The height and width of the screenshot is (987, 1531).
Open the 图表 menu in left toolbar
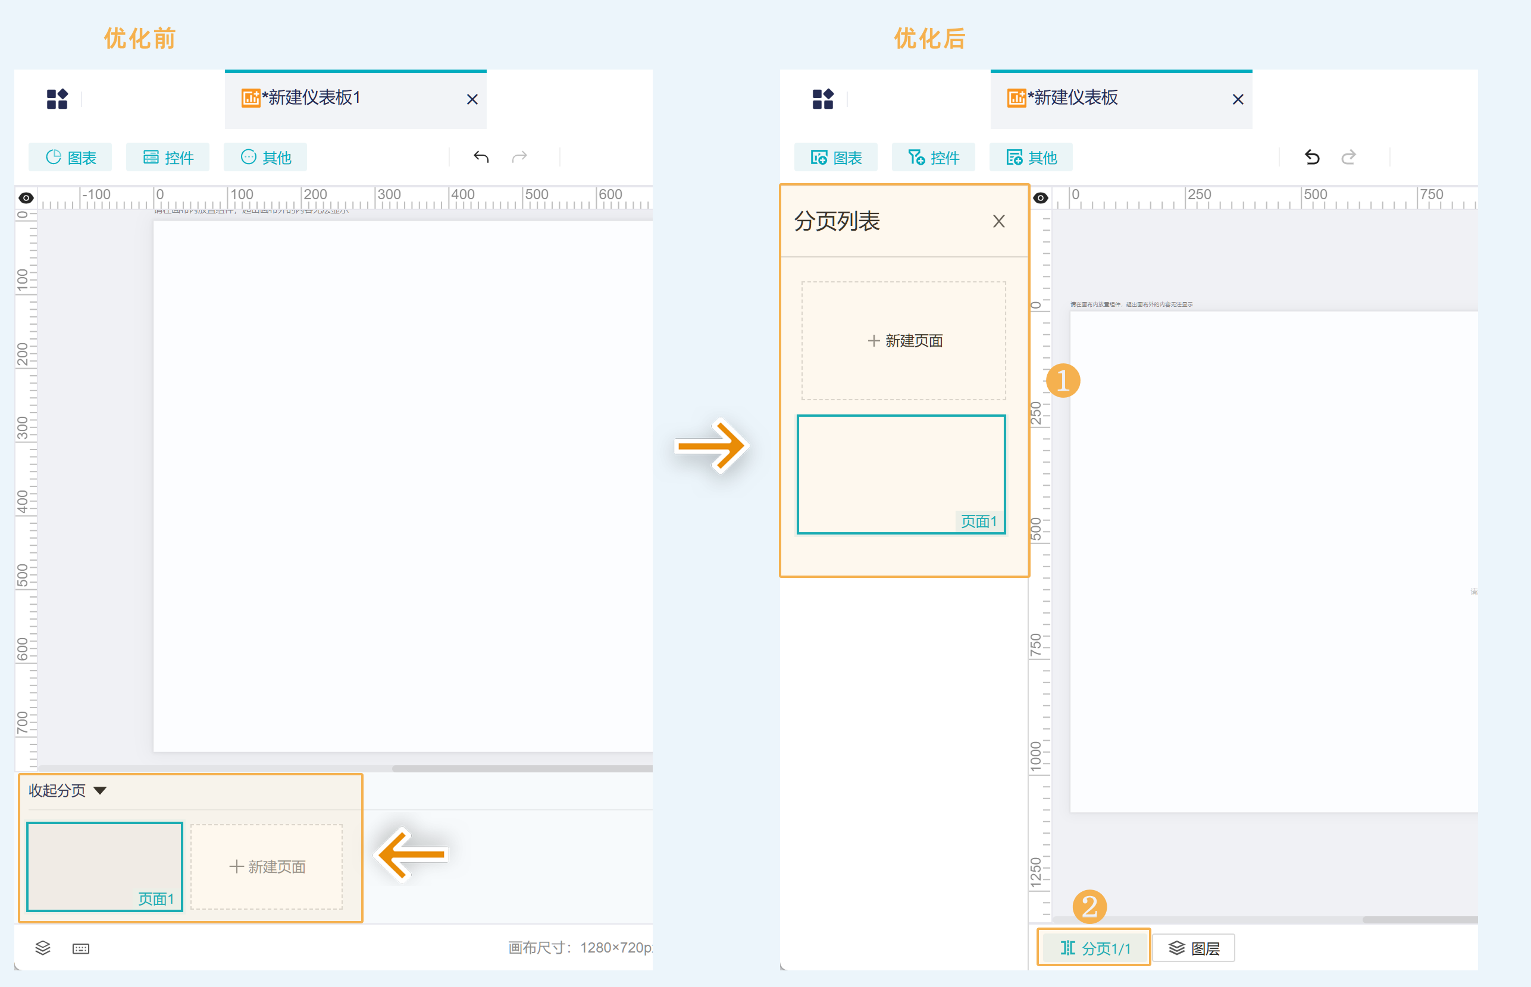(71, 157)
